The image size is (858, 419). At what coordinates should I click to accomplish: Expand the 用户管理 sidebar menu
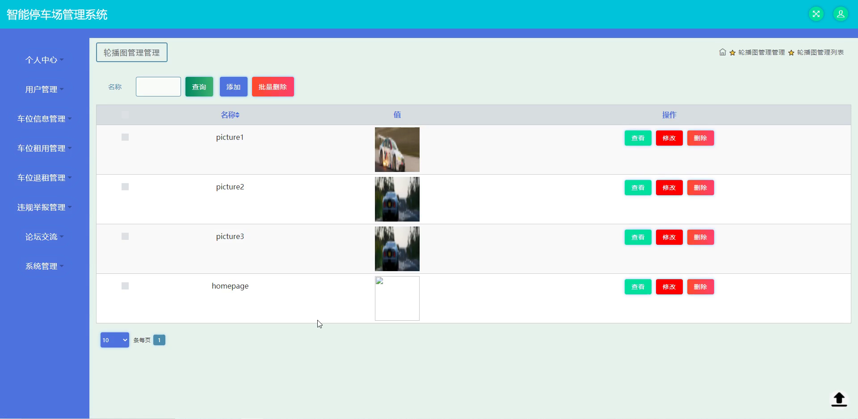(45, 89)
